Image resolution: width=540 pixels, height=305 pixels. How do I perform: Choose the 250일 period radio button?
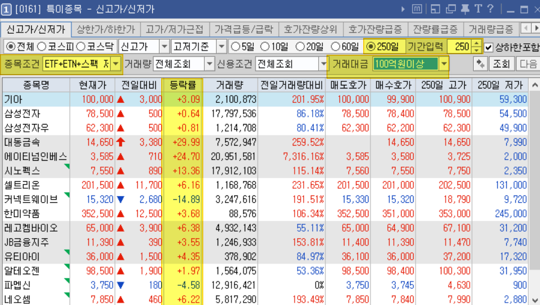370,46
